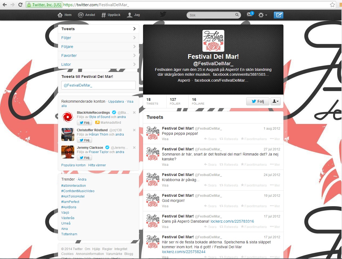
Task: Open Mer options on Krabborna tweet
Action: [275, 185]
